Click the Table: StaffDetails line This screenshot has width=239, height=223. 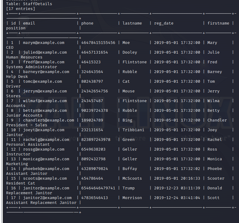pos(29,4)
